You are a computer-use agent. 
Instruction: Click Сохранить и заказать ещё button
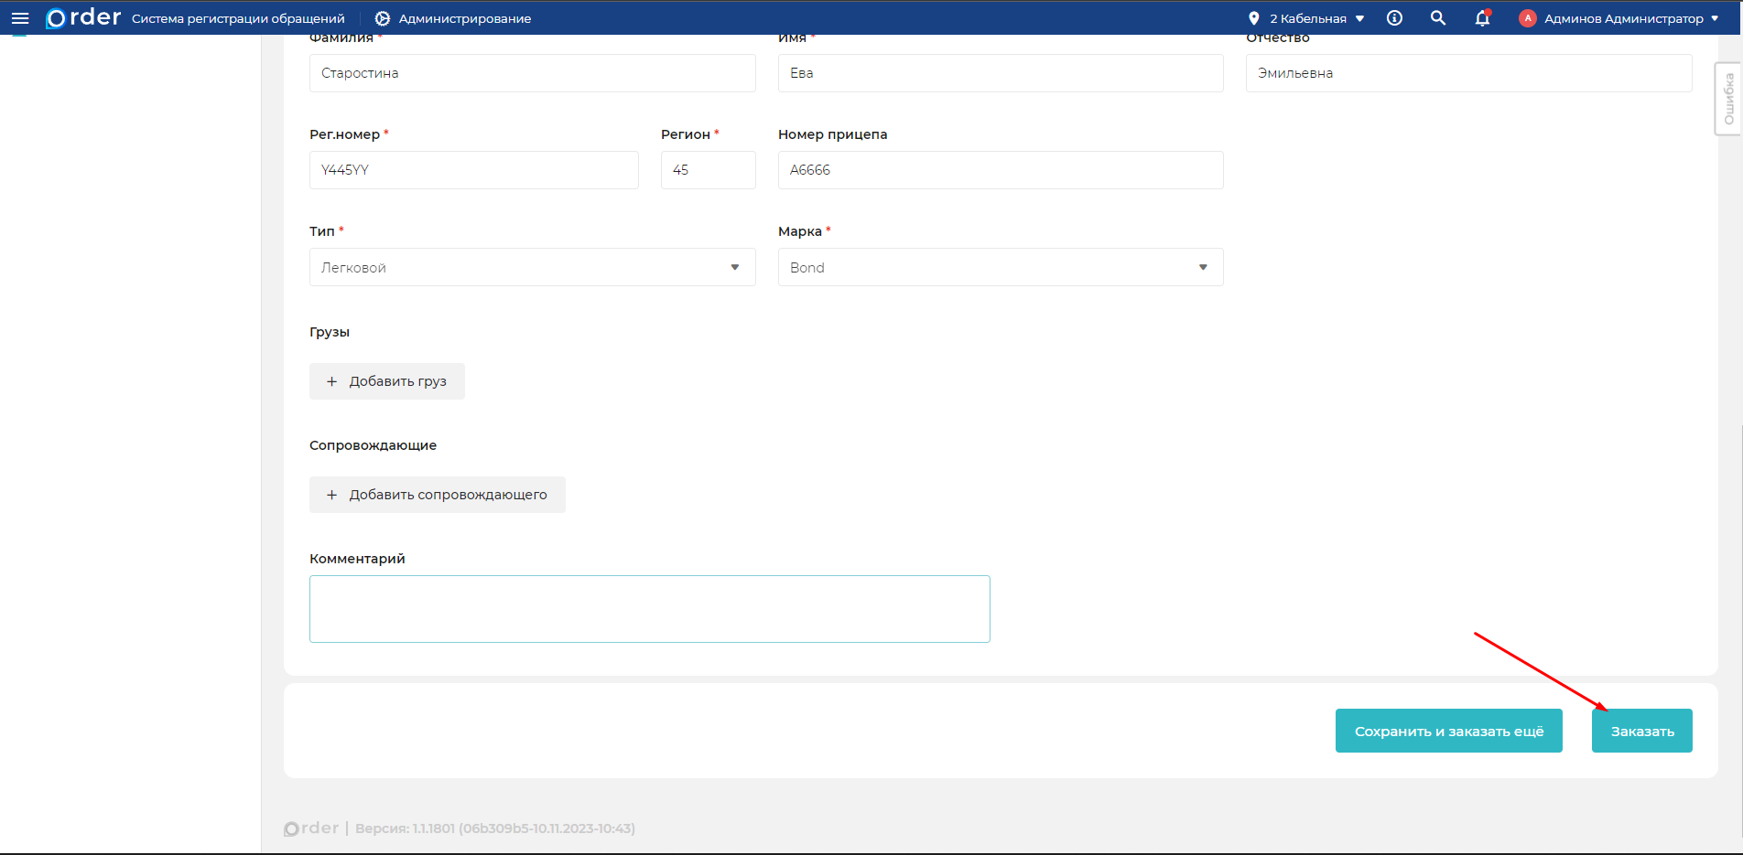pyautogui.click(x=1448, y=731)
